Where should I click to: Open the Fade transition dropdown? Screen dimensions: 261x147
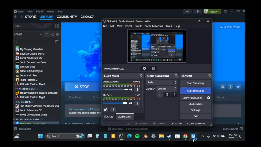(161, 82)
